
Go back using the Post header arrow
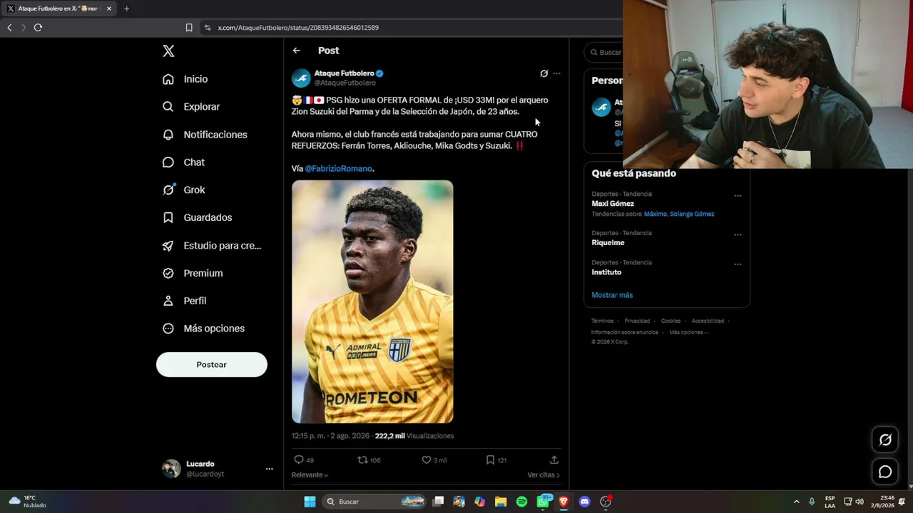297,51
